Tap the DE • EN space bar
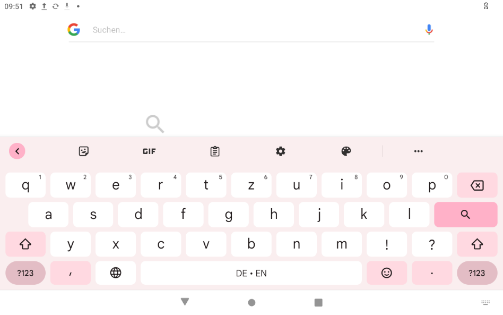Screen dimensions: 503x315 point(251,273)
